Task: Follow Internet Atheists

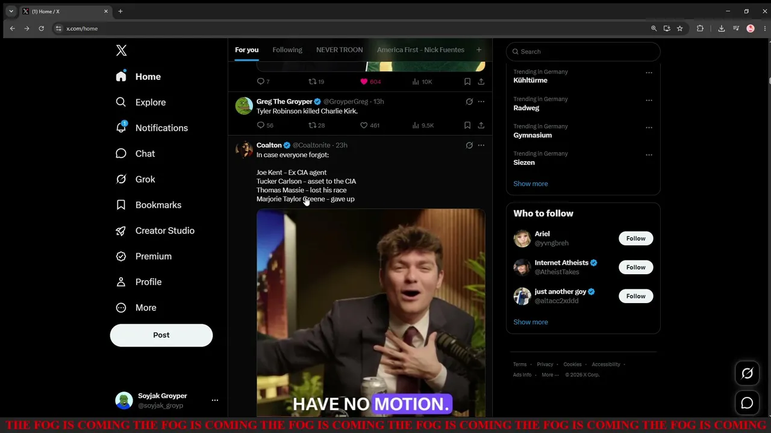Action: coord(635,267)
